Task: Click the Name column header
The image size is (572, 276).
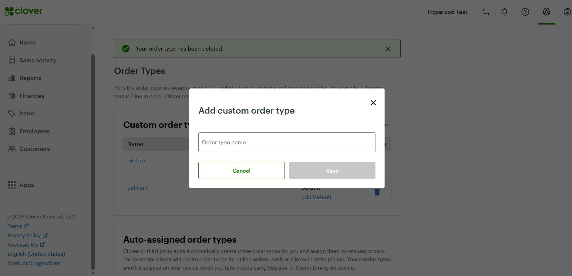Action: tap(135, 144)
